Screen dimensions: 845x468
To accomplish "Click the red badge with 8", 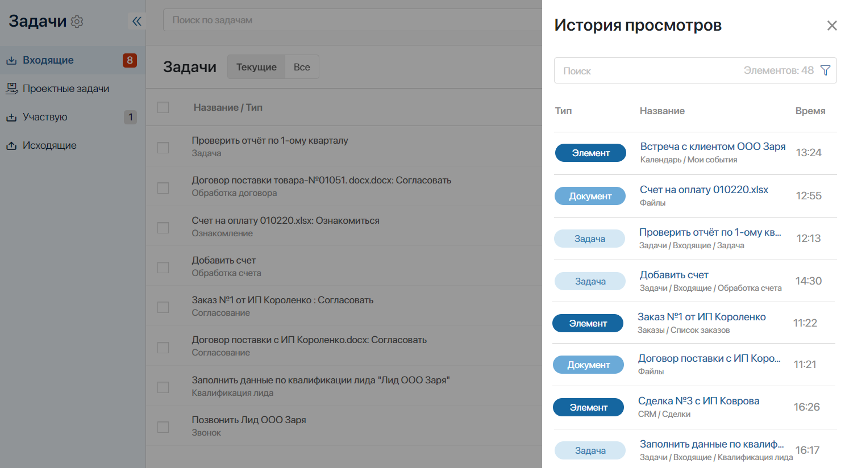I will pos(130,60).
